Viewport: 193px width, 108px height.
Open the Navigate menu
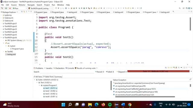pos(31,5)
